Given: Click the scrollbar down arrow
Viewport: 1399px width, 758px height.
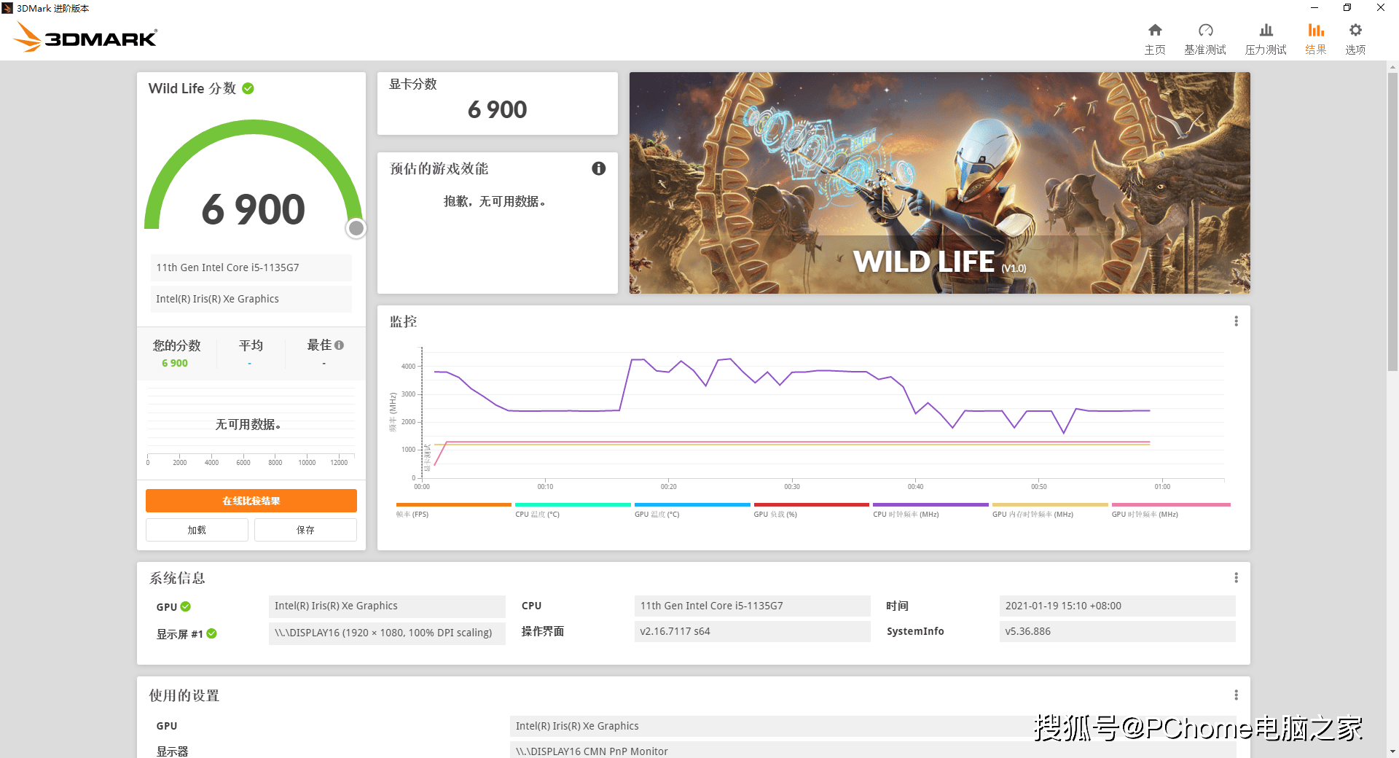Looking at the screenshot, I should (1392, 751).
